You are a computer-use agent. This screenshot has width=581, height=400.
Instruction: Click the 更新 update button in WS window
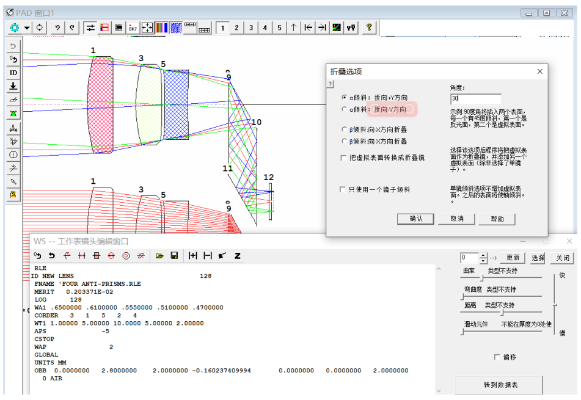(x=513, y=258)
